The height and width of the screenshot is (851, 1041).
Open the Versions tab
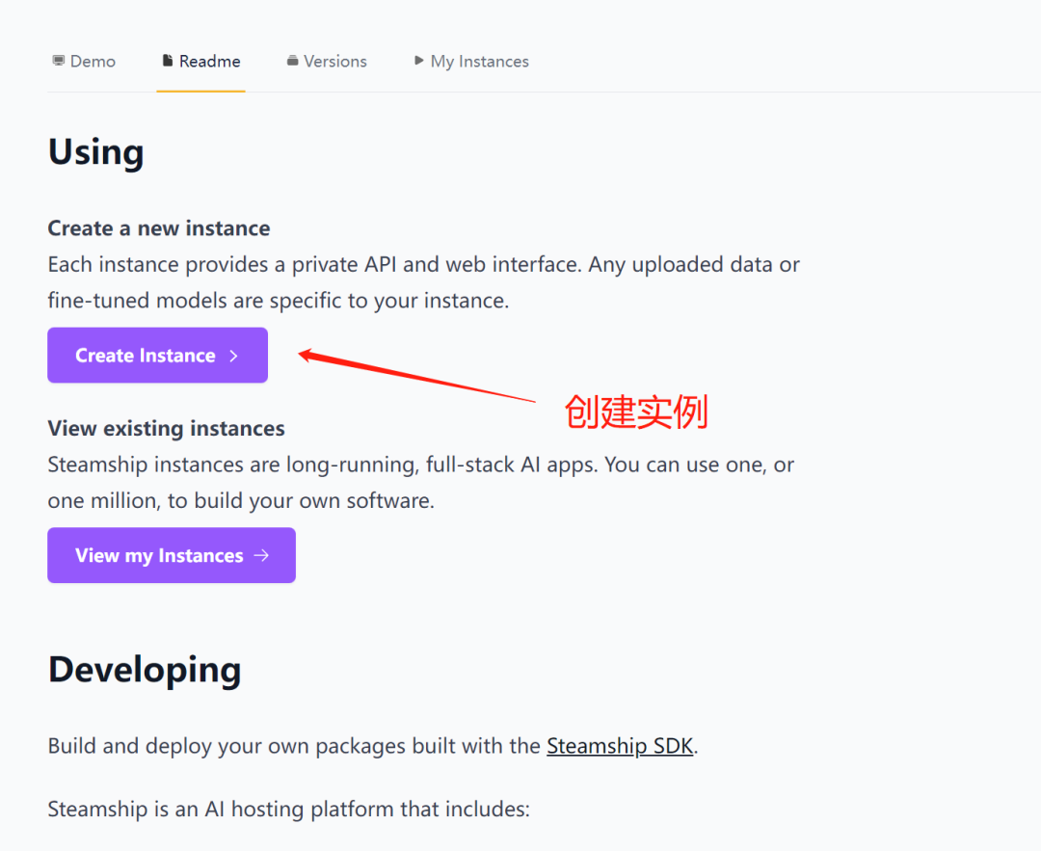point(335,62)
